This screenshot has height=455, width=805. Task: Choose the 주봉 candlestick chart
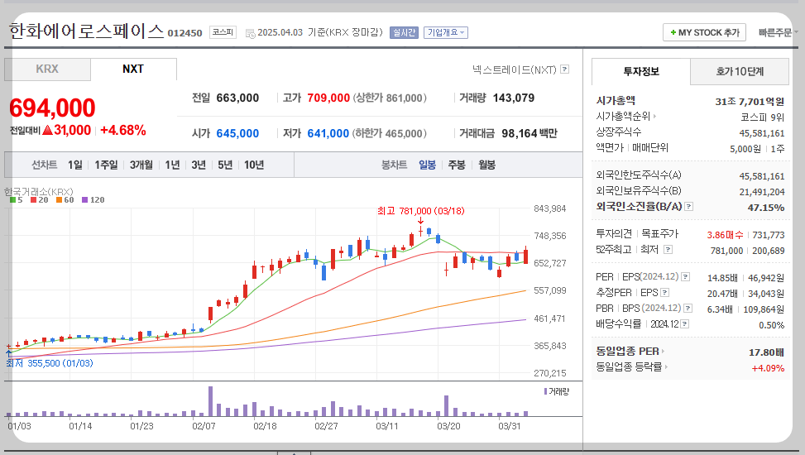click(457, 165)
